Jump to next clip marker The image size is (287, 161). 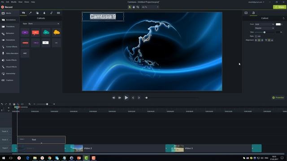click(x=139, y=98)
